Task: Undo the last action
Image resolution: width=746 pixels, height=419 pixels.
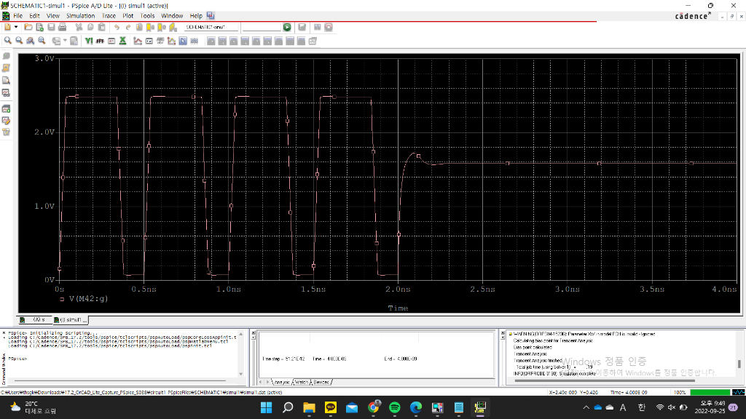Action: click(116, 27)
